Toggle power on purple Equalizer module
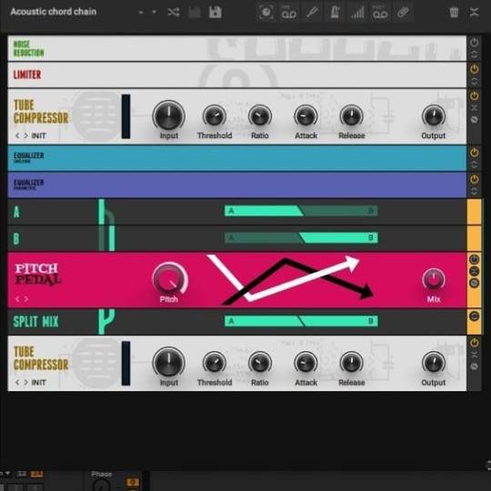Screen dimensions: 491x491 (474, 179)
